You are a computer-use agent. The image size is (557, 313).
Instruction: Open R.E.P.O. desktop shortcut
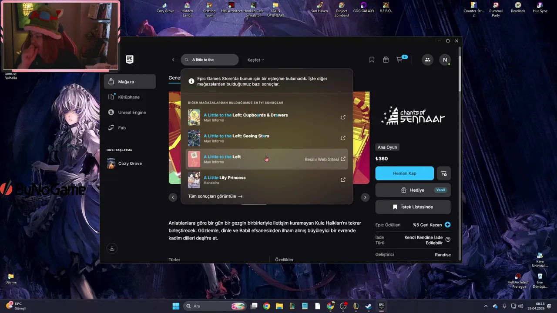385,7
